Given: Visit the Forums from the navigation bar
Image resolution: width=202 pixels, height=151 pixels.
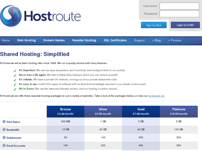Looking at the screenshot, I should [x=174, y=40].
